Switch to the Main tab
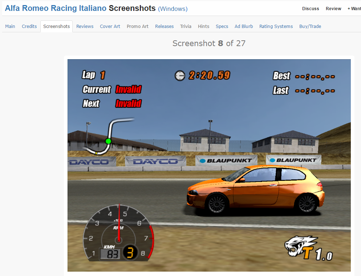 [x=10, y=27]
